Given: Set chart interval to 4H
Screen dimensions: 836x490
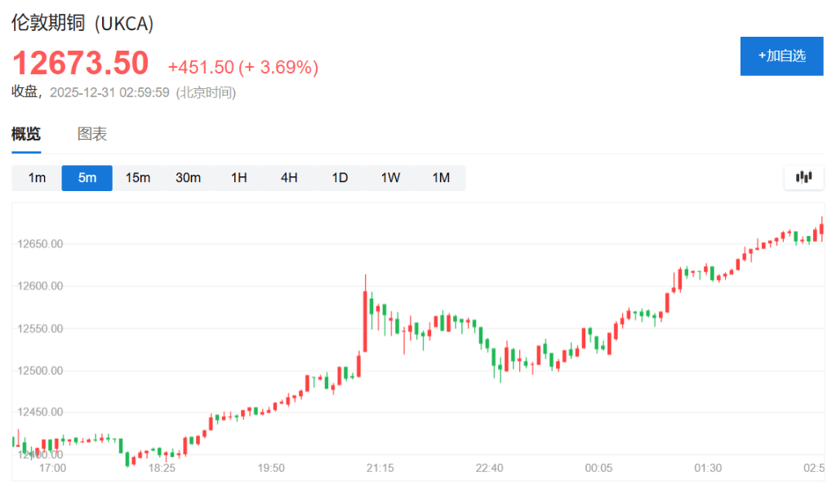Looking at the screenshot, I should point(289,178).
